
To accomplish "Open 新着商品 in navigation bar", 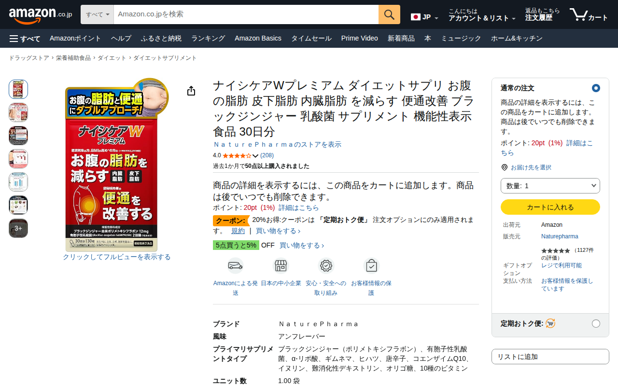I will point(401,39).
